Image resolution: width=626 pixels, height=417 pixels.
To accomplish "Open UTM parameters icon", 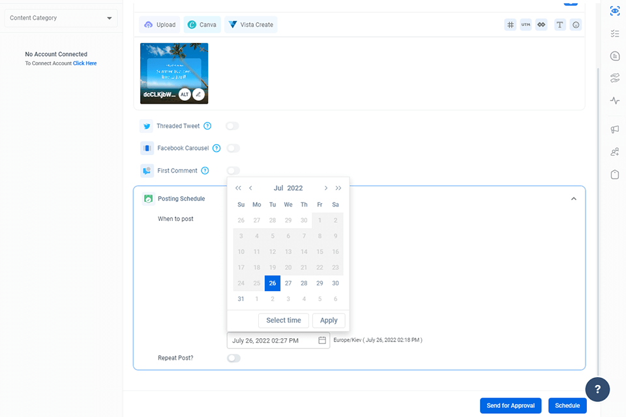I will 526,25.
